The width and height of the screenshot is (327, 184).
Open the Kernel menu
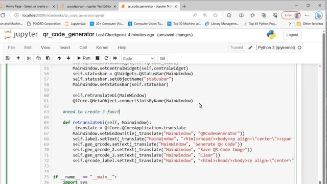pos(102,48)
